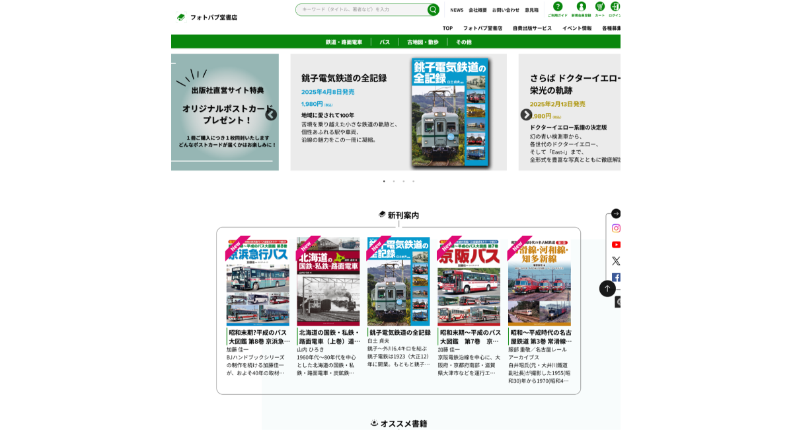This screenshot has height=430, width=793.
Task: Advance to next carousel slide
Action: click(x=526, y=114)
